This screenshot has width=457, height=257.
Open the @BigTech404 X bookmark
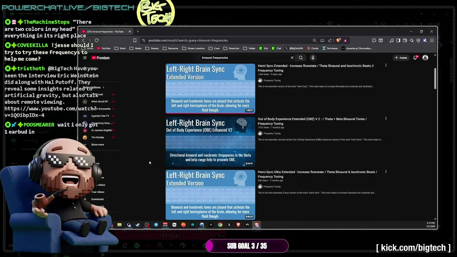point(294,48)
